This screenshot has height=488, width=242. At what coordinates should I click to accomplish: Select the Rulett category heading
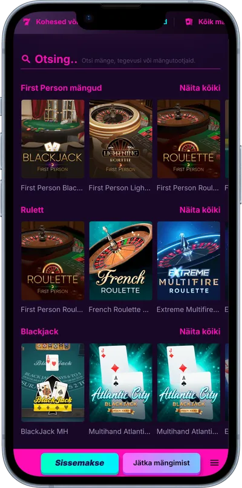click(x=32, y=210)
